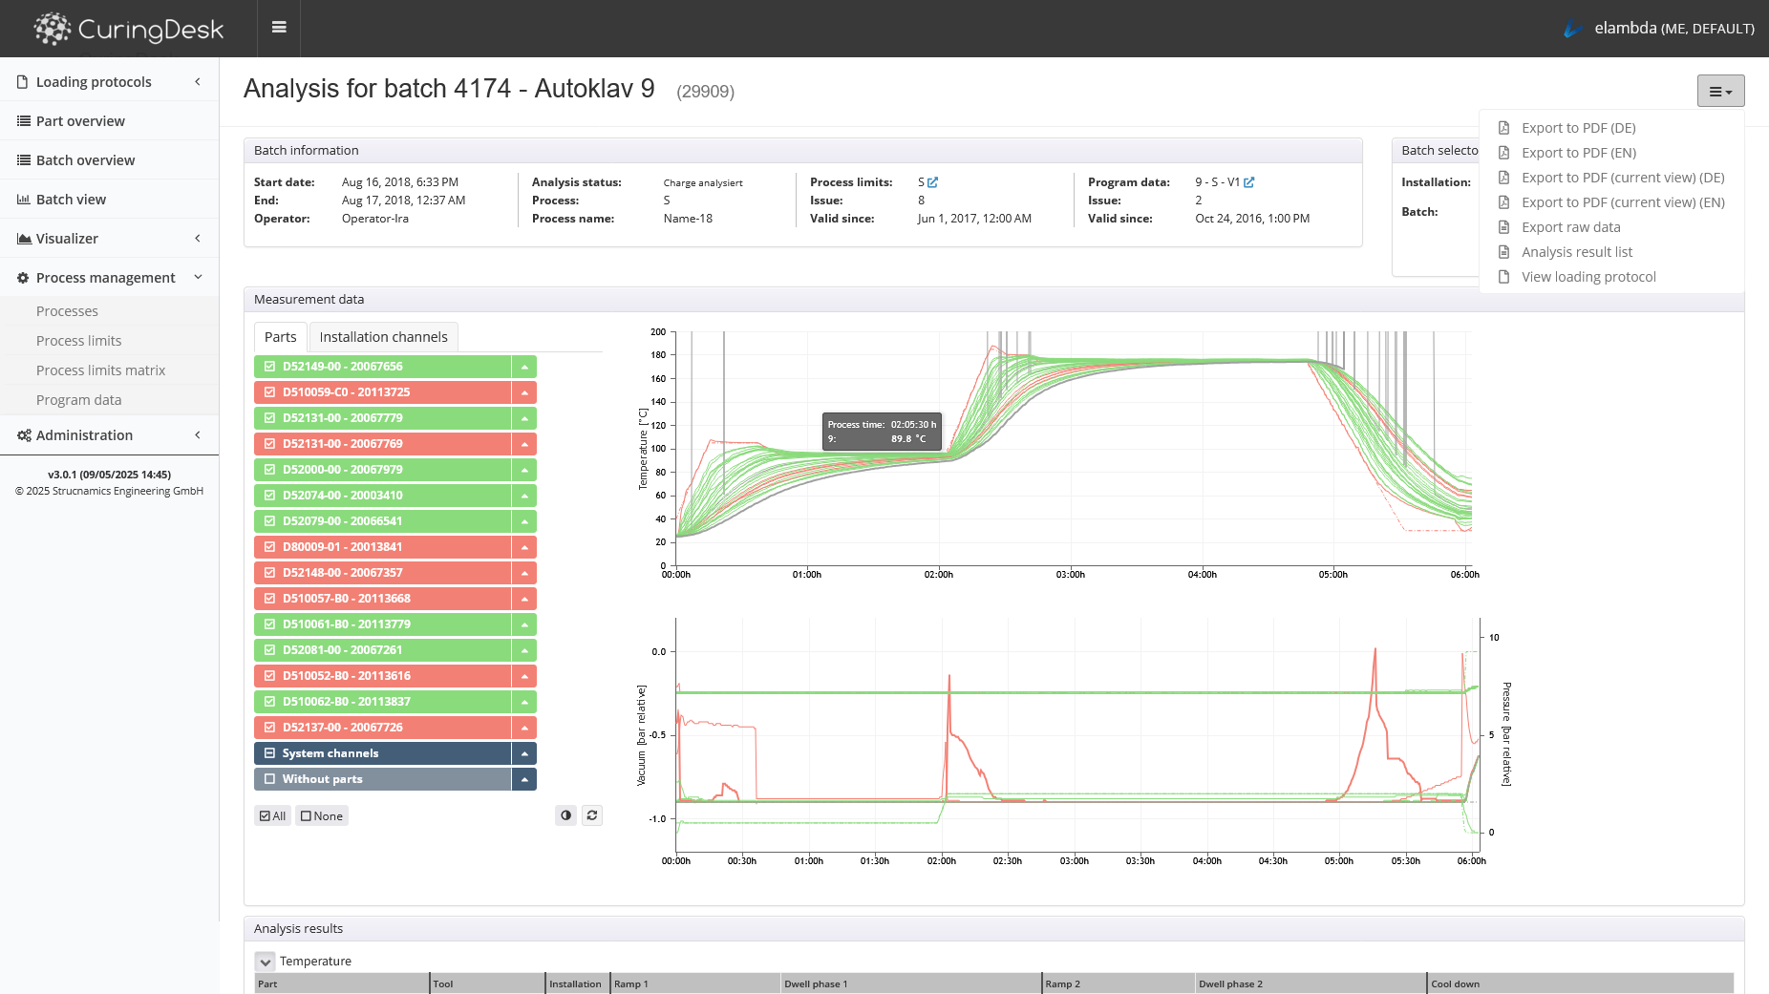Click the hamburger sidebar toggle icon
This screenshot has width=1769, height=994.
(279, 28)
